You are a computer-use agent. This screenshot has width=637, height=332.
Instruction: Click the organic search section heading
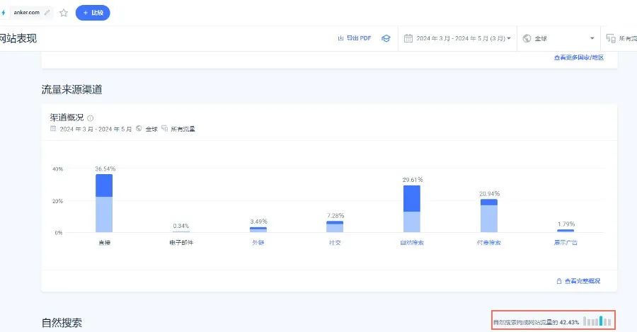pyautogui.click(x=62, y=323)
